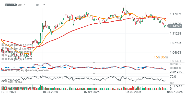Expand the EURUSD symbol dropdown arrow

coord(25,5)
